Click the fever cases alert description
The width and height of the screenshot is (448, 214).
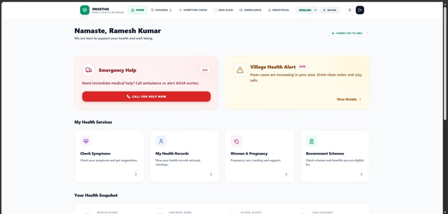(306, 77)
